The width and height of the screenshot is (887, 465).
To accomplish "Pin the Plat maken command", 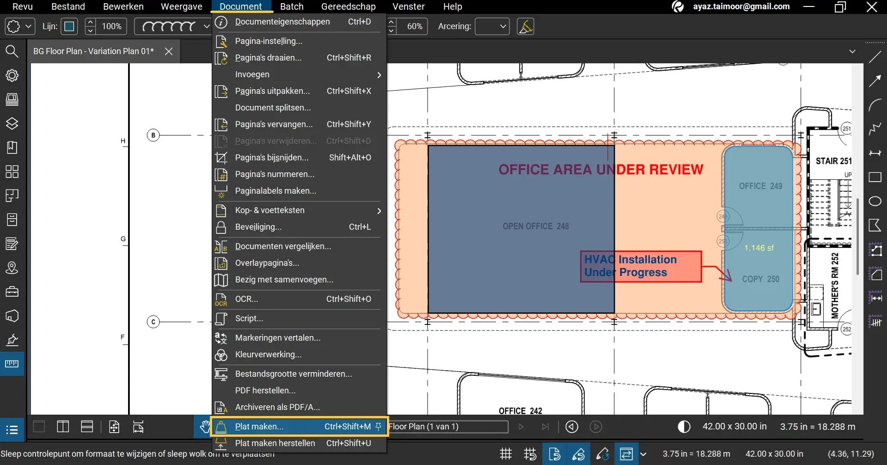I will (379, 426).
